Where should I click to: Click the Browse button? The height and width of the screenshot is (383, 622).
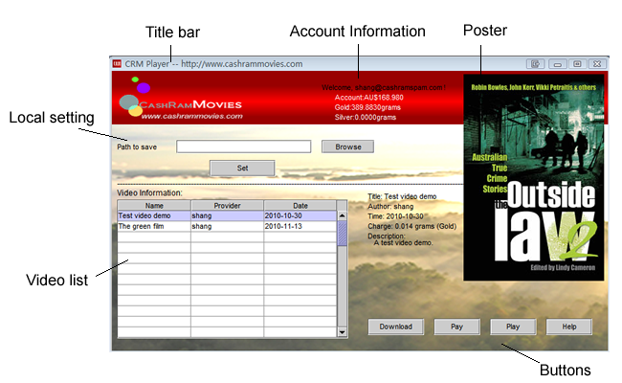pos(347,146)
